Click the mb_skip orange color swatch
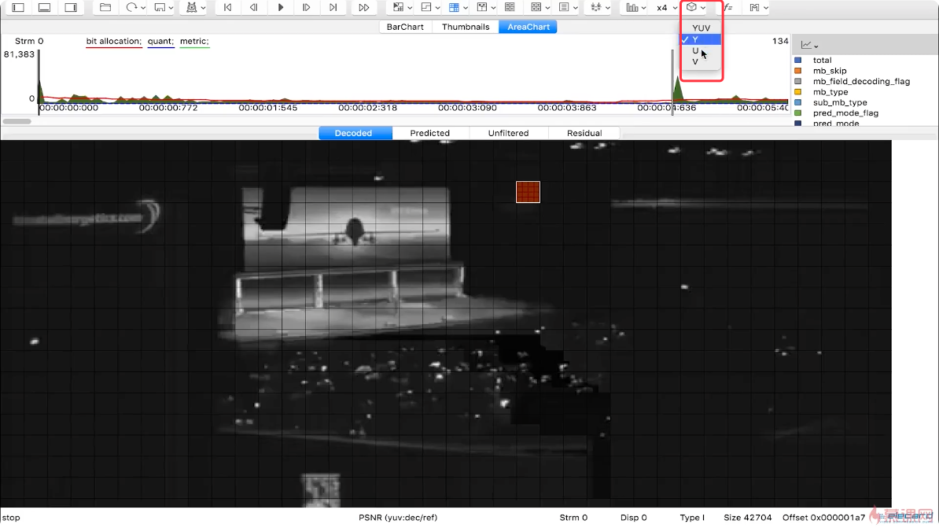The width and height of the screenshot is (939, 528). point(797,71)
